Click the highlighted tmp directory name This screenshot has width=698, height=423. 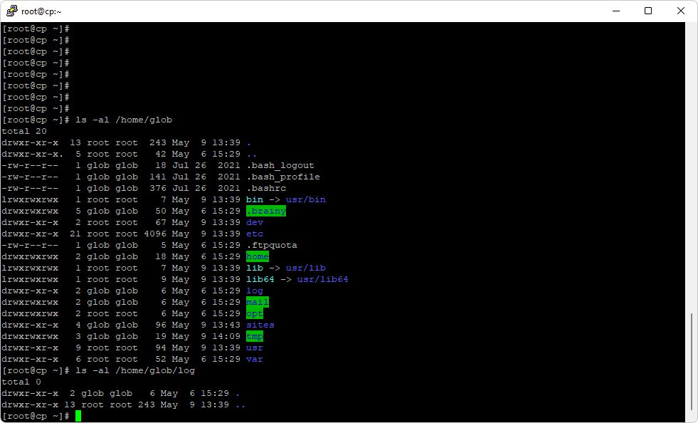point(255,336)
